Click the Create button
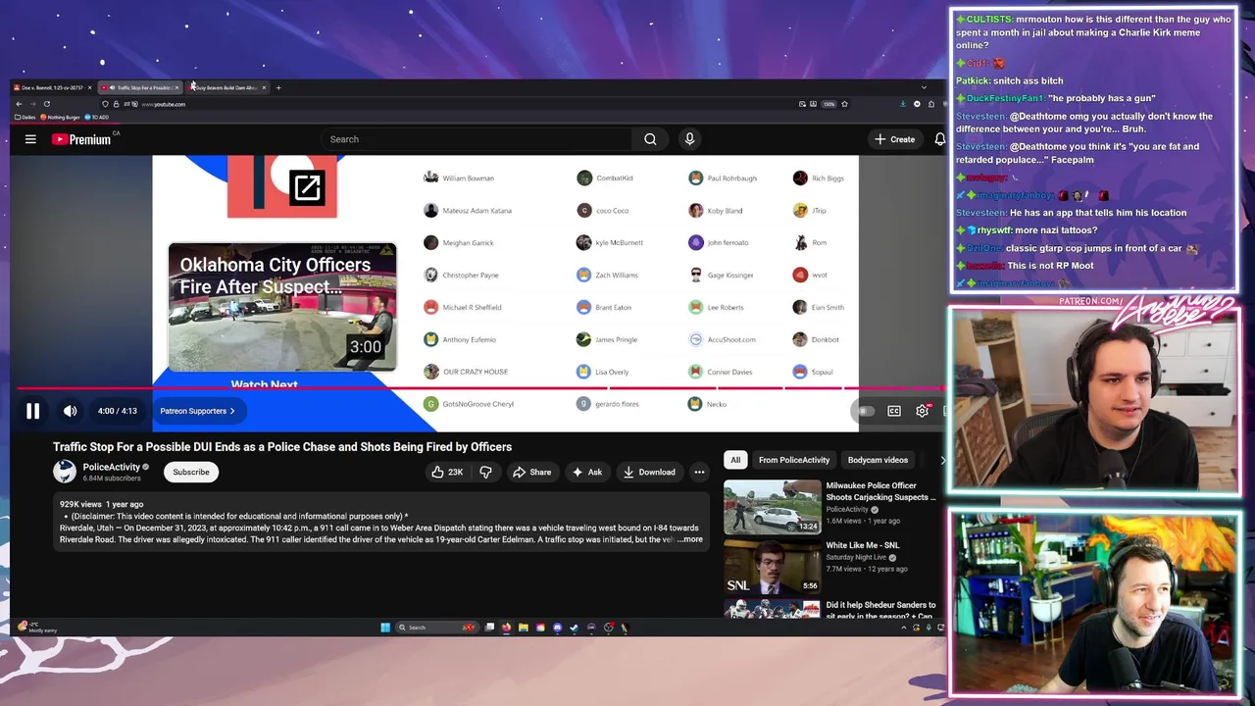Image resolution: width=1255 pixels, height=706 pixels. [894, 139]
